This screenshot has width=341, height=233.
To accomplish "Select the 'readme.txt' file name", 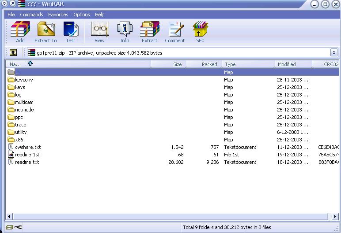I will click(x=27, y=162).
